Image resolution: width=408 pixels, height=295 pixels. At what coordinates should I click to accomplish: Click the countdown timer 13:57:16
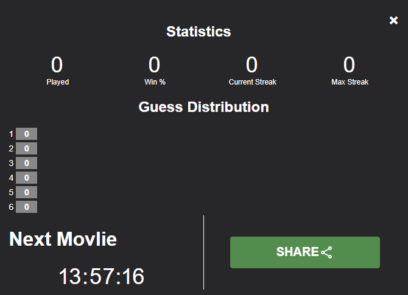pos(102,276)
